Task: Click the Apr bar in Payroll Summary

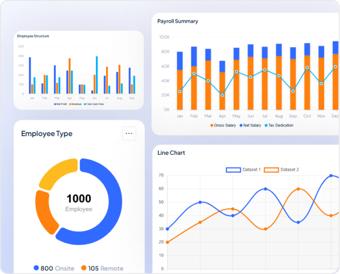Action: (223, 85)
